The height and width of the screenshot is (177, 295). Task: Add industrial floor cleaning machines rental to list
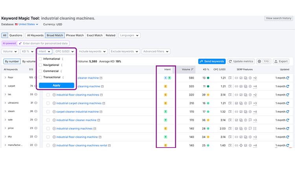pyautogui.click(x=54, y=146)
